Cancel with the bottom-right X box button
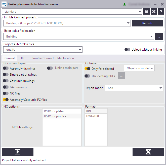The image size is (166, 165). [x=148, y=152]
